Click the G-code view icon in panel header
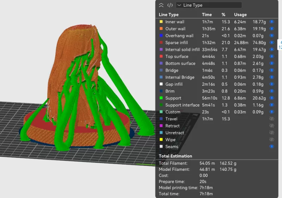This screenshot has height=198, width=282. [170, 5]
